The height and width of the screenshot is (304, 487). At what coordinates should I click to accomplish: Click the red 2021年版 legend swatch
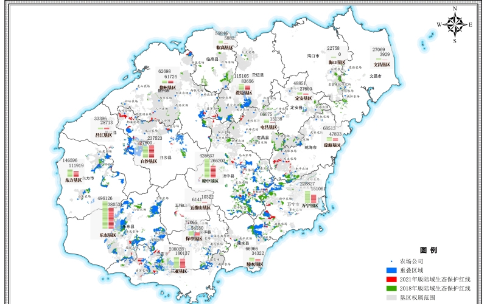(x=391, y=278)
